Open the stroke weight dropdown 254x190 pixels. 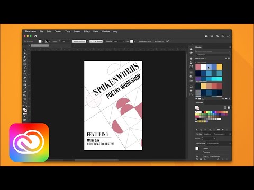point(70,41)
